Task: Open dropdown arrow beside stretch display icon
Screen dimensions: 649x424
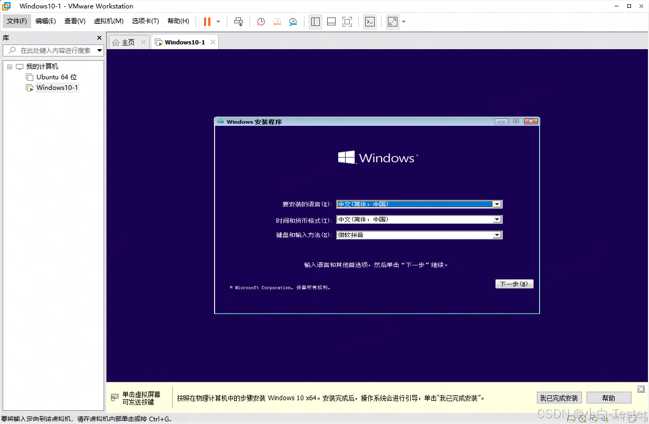Action: [x=404, y=22]
